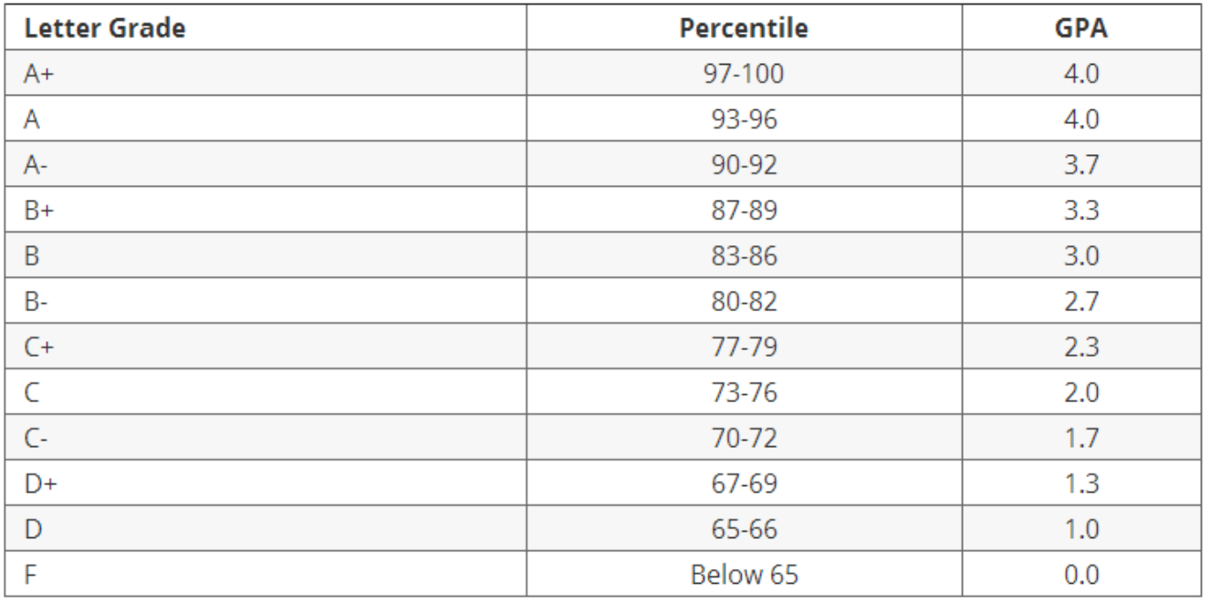Select the B+ letter grade cell
1210x602 pixels.
[39, 211]
